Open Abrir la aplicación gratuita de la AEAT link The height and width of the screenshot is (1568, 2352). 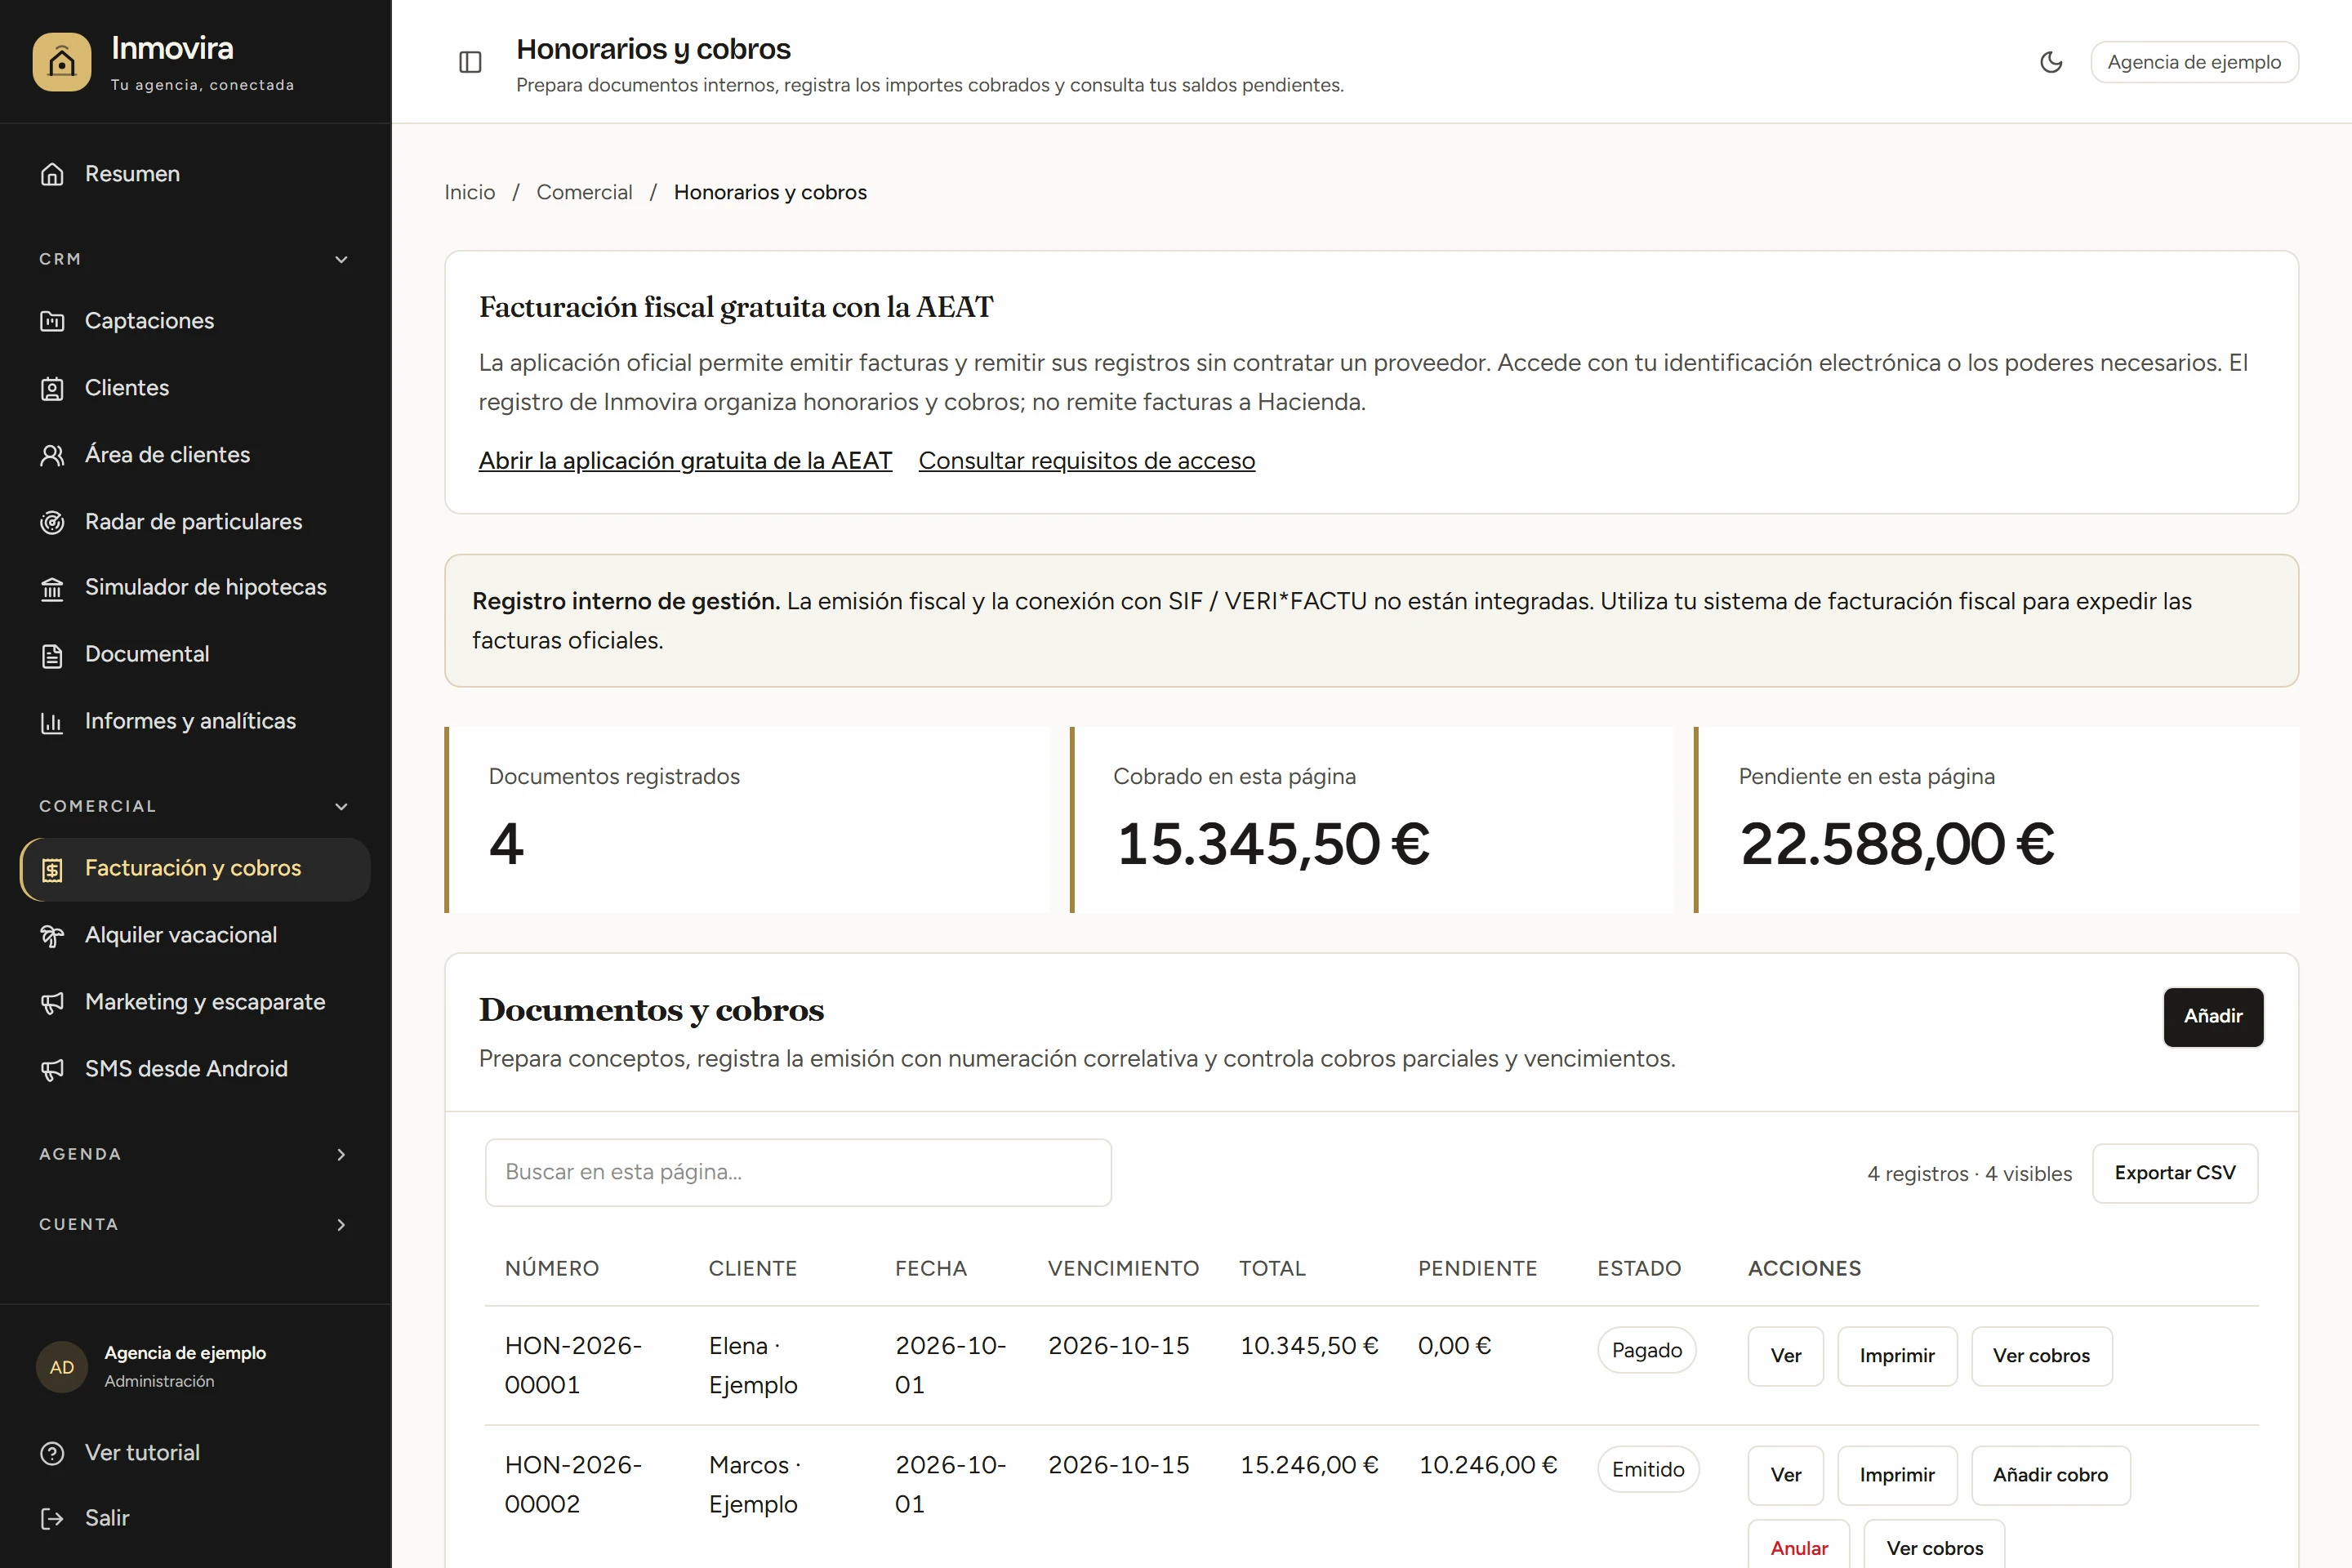pos(685,461)
